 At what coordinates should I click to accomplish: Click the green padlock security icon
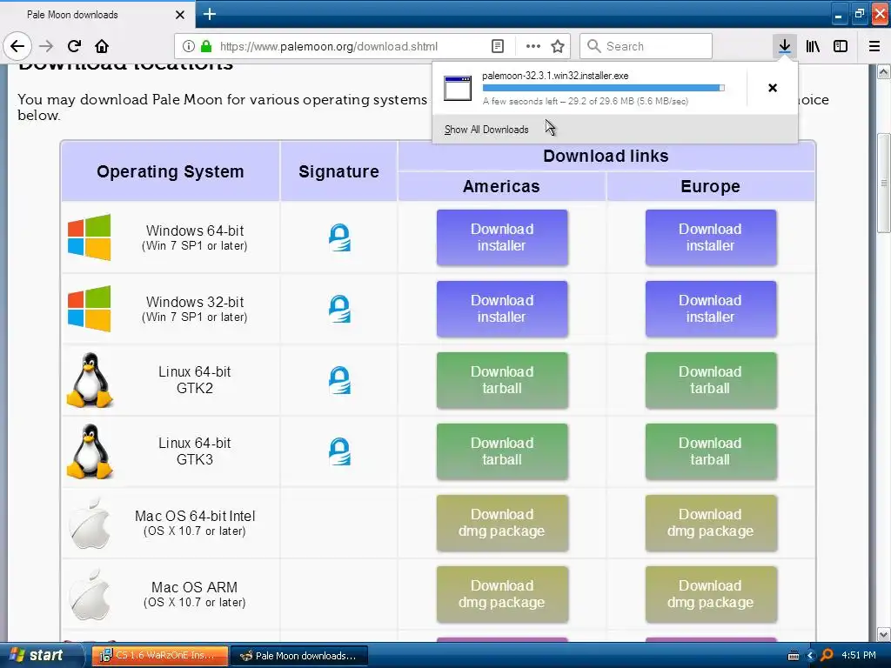(206, 46)
